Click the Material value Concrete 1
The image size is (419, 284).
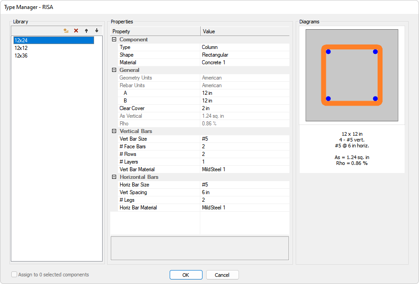pyautogui.click(x=244, y=62)
